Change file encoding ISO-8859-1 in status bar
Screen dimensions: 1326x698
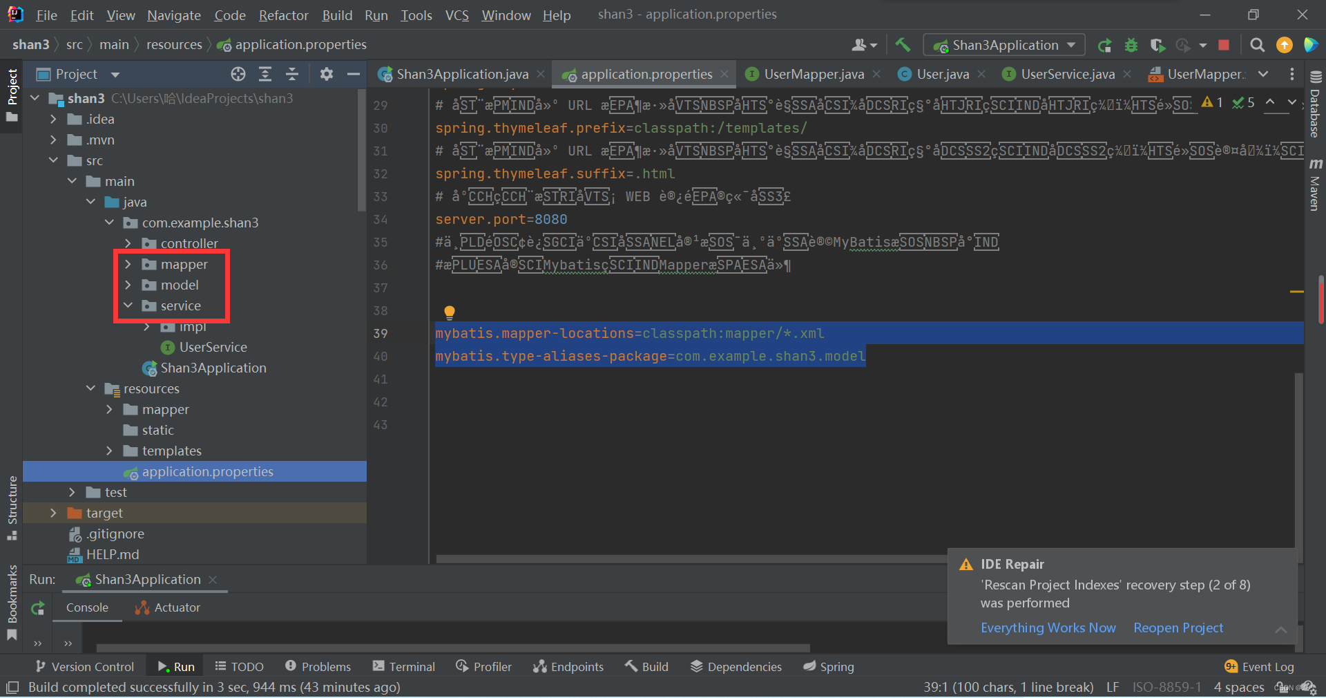pos(1166,688)
